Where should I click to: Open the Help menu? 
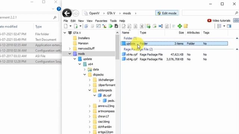[x=122, y=21]
